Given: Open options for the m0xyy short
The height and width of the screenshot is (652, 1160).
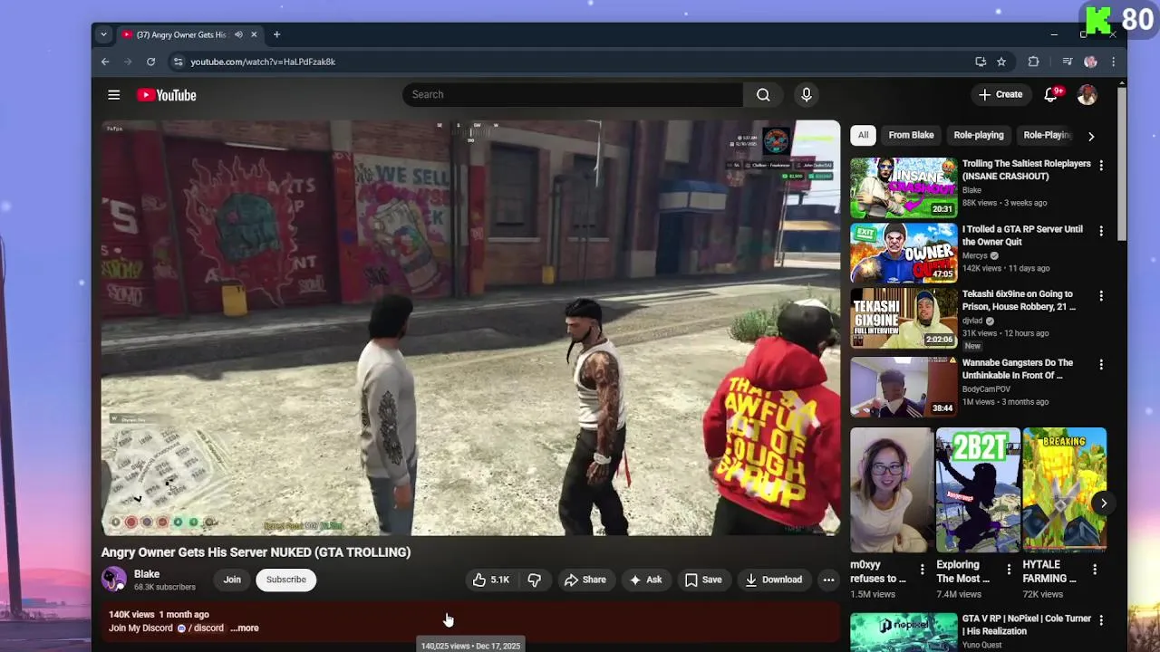Looking at the screenshot, I should [x=923, y=570].
